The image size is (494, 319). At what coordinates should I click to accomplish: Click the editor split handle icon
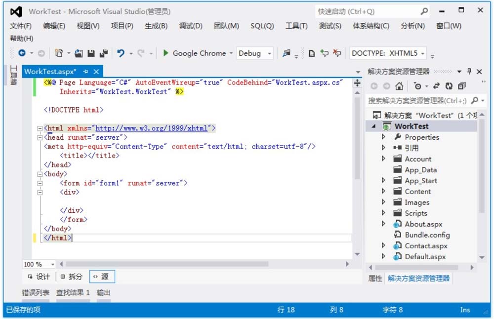357,83
